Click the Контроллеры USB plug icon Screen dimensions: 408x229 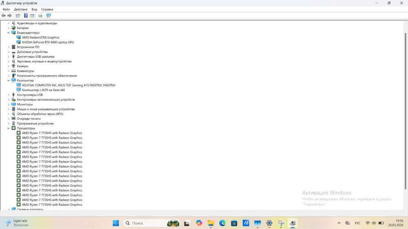click(13, 95)
